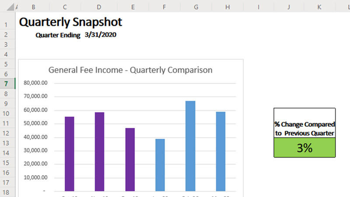This screenshot has height=197, width=350.
Task: Click the 80,000.00 axis label
Action: tap(35, 83)
